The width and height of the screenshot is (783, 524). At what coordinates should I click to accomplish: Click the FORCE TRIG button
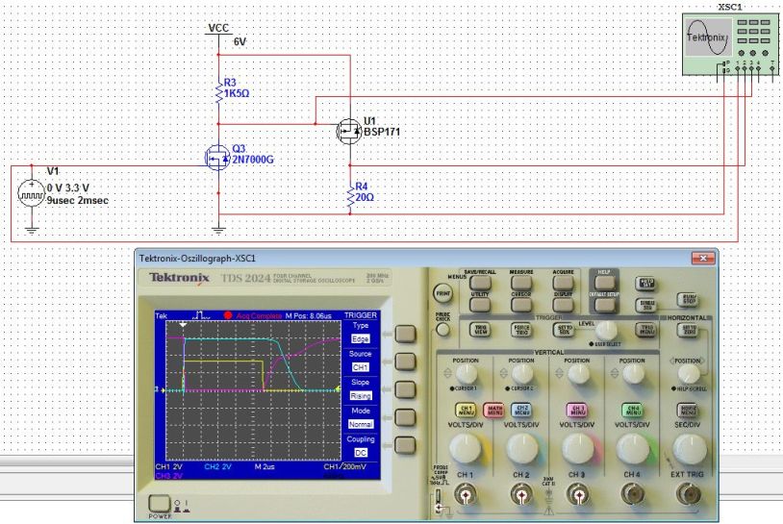tap(521, 330)
